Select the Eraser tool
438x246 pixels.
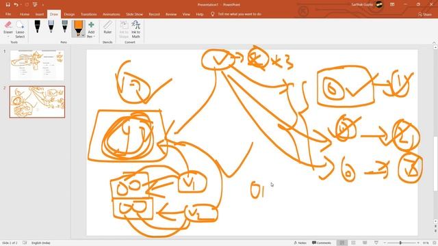(x=8, y=27)
